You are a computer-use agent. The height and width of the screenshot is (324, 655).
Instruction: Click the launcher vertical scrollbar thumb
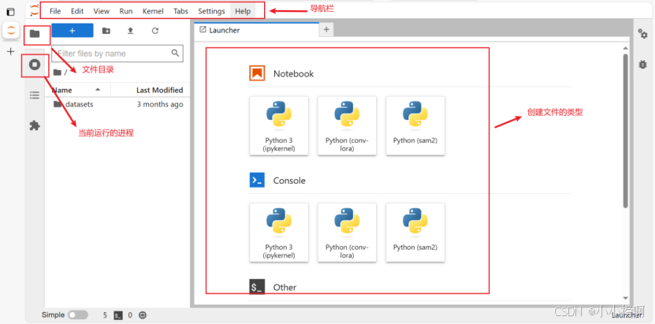[625, 131]
